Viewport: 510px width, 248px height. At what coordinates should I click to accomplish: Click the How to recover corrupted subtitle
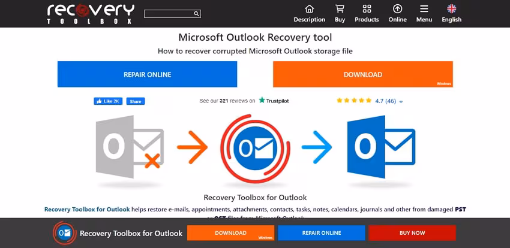(255, 52)
